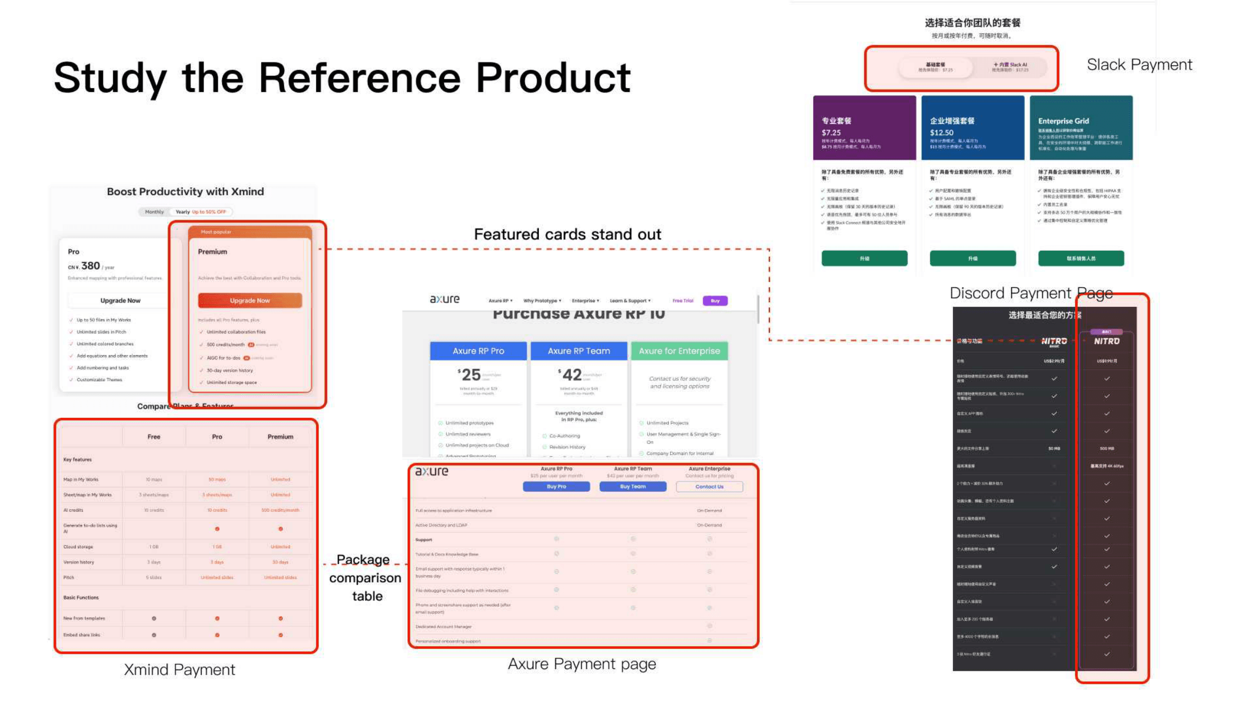
Task: Click the Axure page vertical scrollbar
Action: click(x=758, y=310)
